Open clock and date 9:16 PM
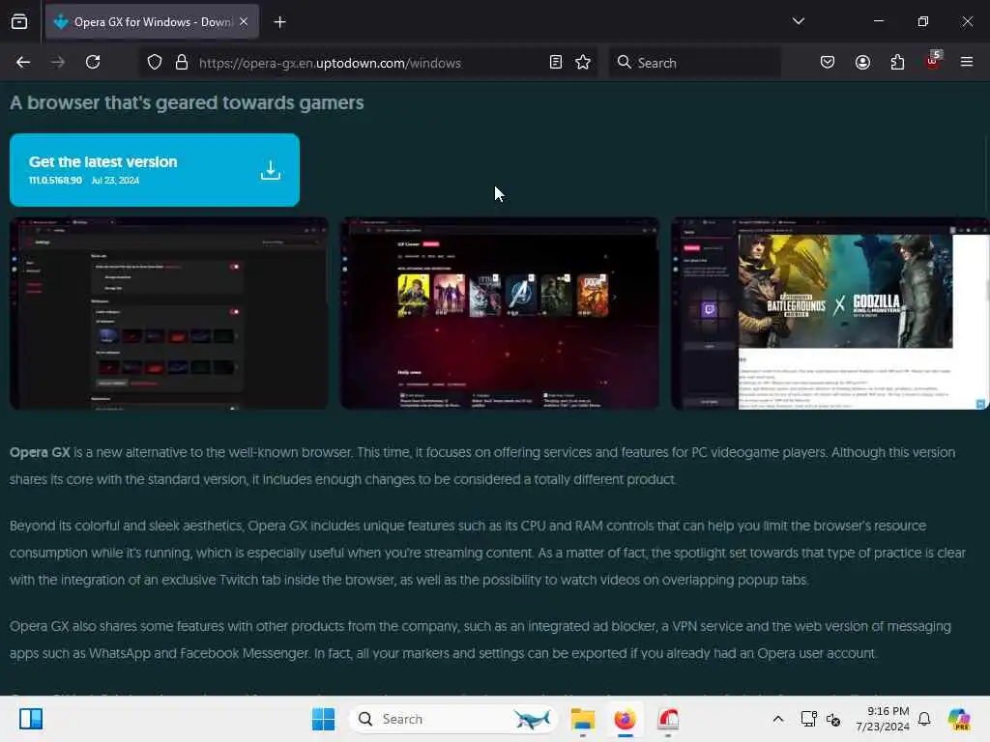 click(x=882, y=719)
